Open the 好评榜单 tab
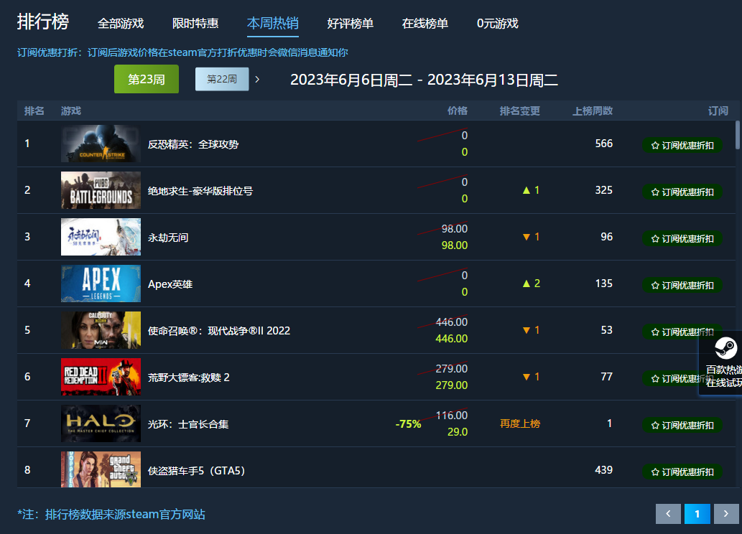Screen dimensions: 742x534 [x=351, y=23]
